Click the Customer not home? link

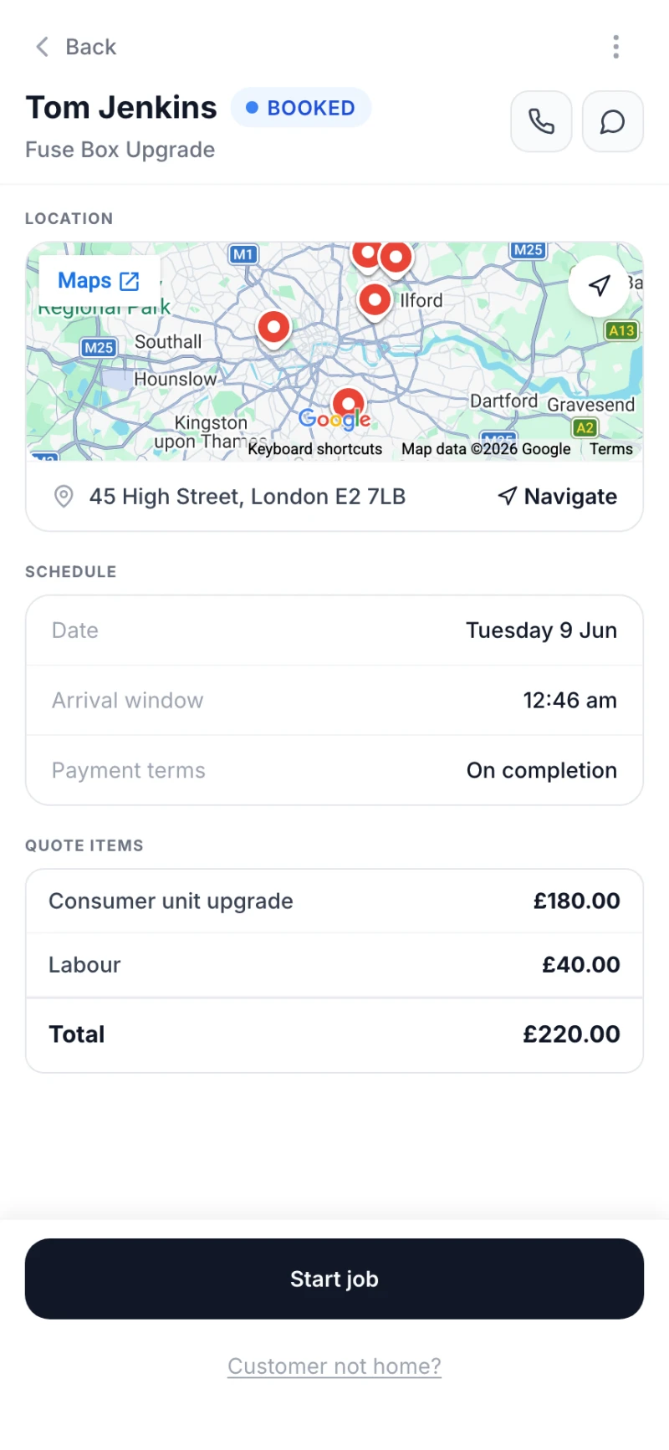334,1366
